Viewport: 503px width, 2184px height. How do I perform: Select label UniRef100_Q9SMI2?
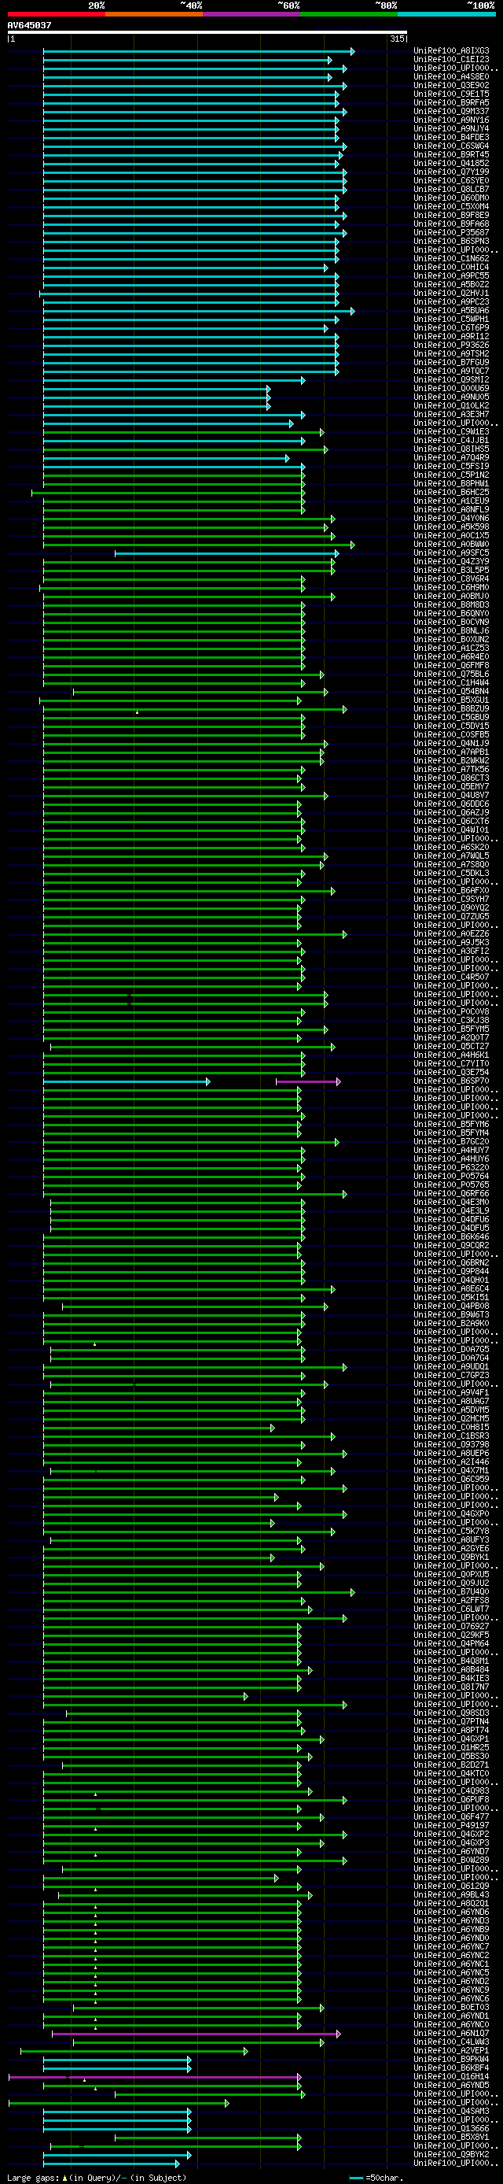(450, 380)
